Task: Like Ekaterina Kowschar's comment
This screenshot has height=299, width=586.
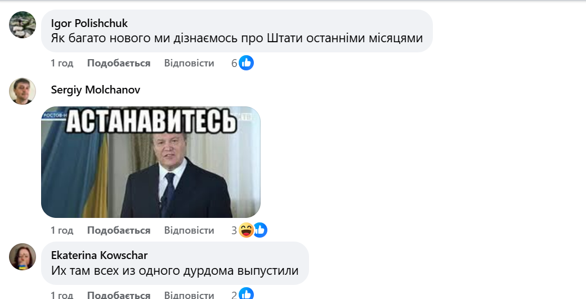Action: 119,294
